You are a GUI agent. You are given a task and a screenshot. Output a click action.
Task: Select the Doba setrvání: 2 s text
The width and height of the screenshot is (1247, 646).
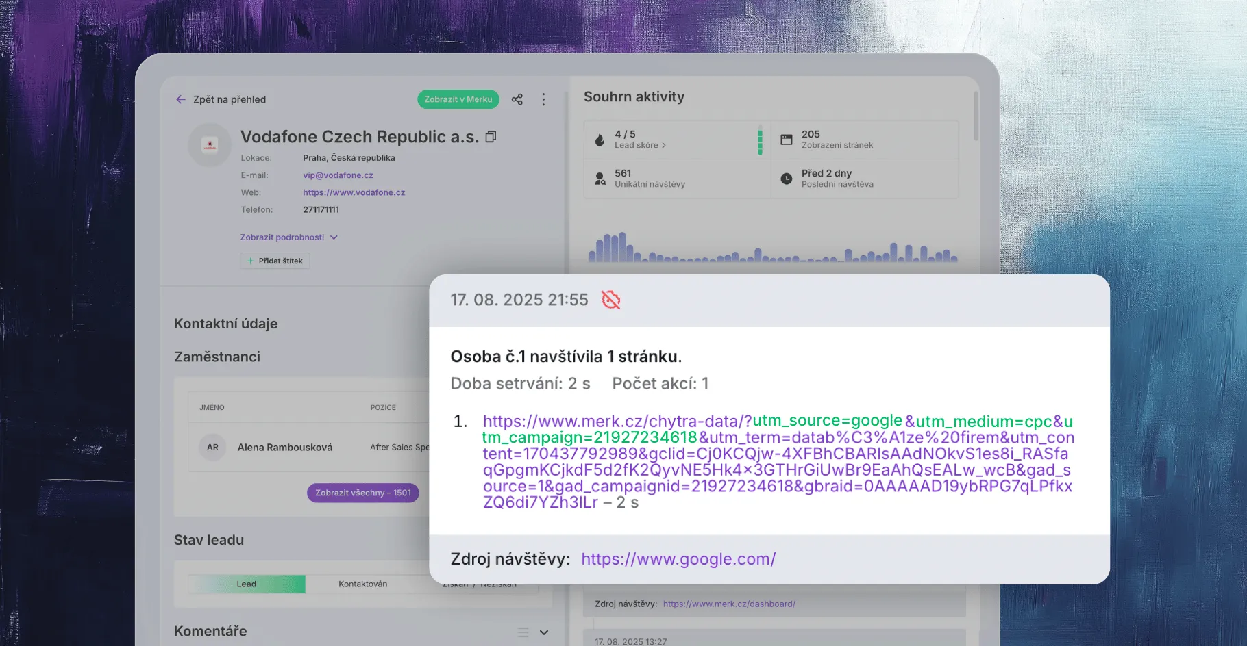pos(520,383)
